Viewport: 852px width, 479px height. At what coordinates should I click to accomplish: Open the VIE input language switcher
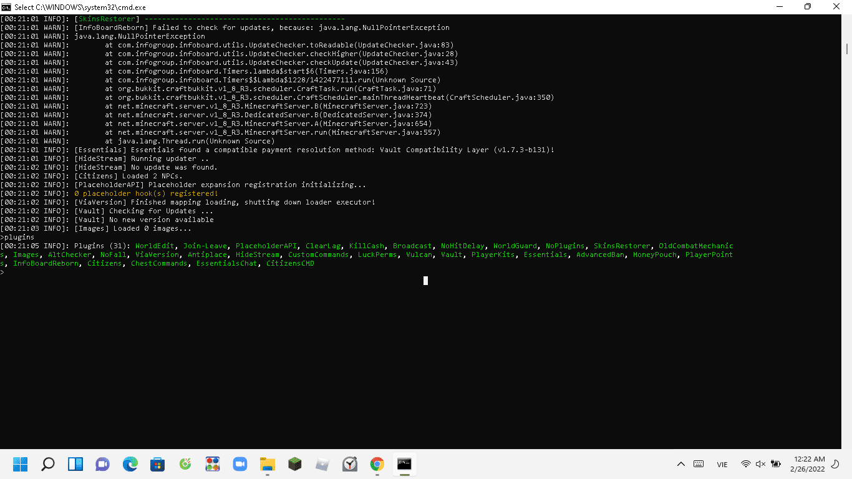[722, 464]
